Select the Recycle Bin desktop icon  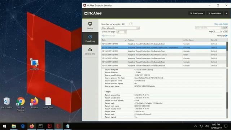click(x=7, y=103)
